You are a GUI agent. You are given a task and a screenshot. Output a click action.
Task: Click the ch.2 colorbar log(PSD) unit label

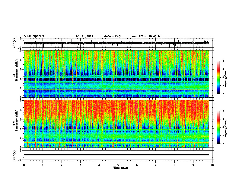[x=226, y=129]
